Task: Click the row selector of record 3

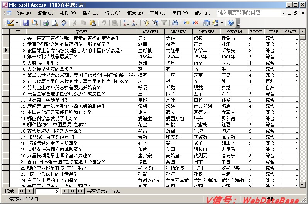Action: tap(6, 50)
